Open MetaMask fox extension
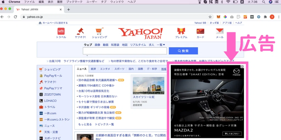 [x=219, y=17]
